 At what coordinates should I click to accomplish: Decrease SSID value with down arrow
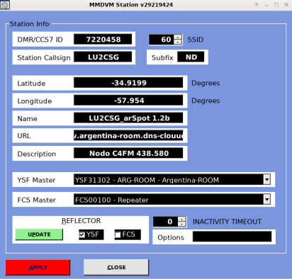(x=178, y=42)
